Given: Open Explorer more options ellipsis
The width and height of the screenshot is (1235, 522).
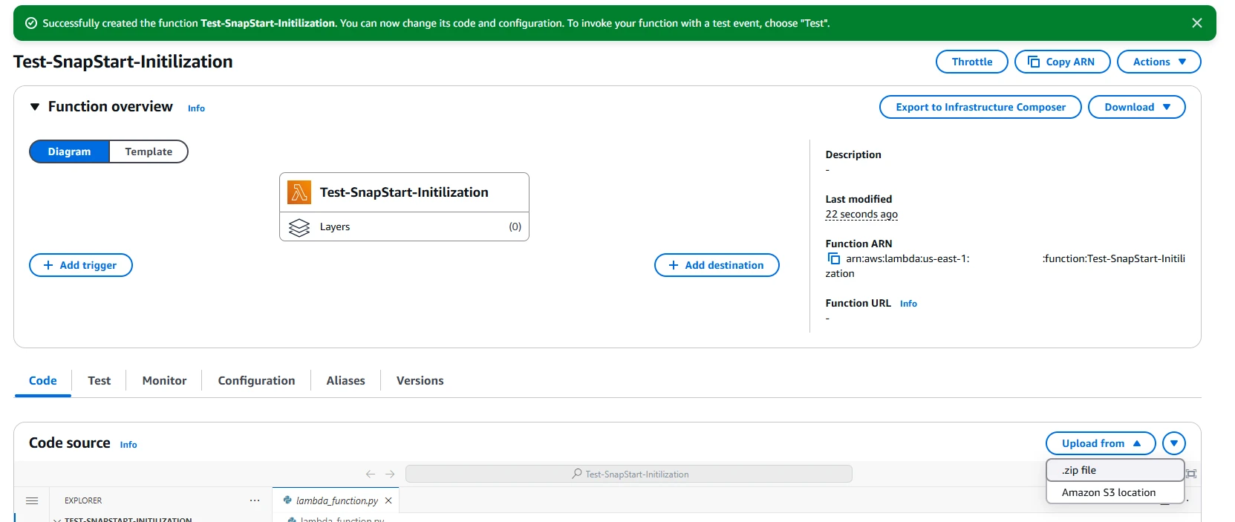Looking at the screenshot, I should (x=255, y=500).
